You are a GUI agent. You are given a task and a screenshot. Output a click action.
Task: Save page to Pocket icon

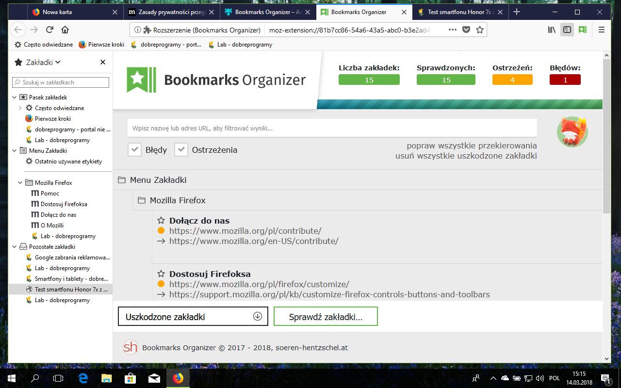click(466, 30)
